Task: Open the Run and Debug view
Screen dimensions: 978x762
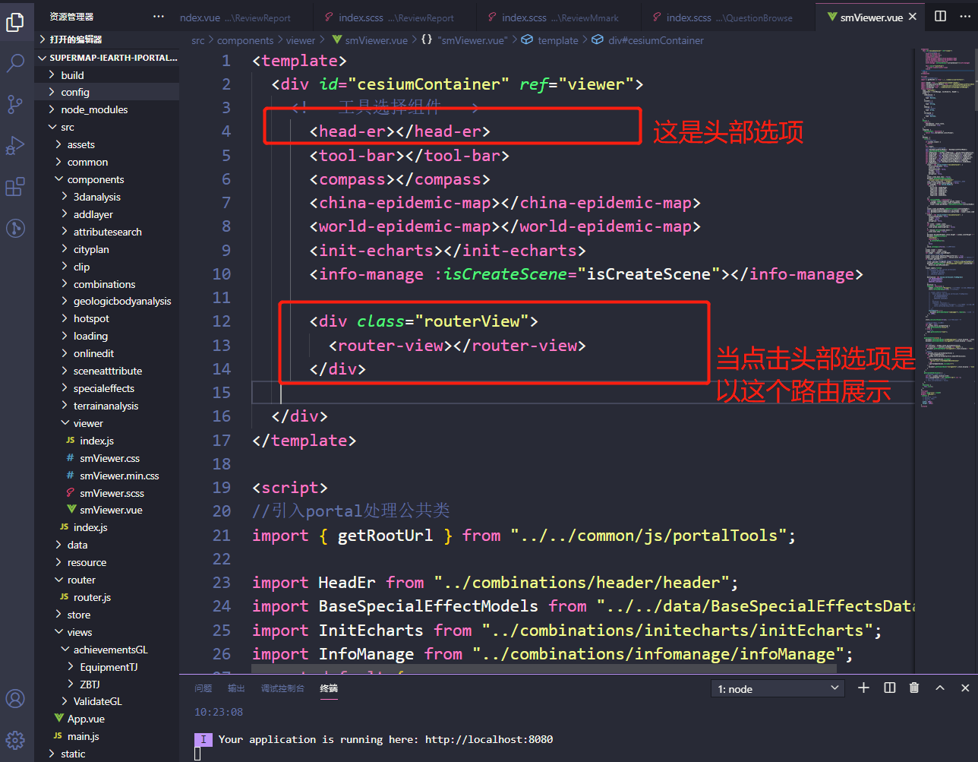Action: [x=15, y=145]
